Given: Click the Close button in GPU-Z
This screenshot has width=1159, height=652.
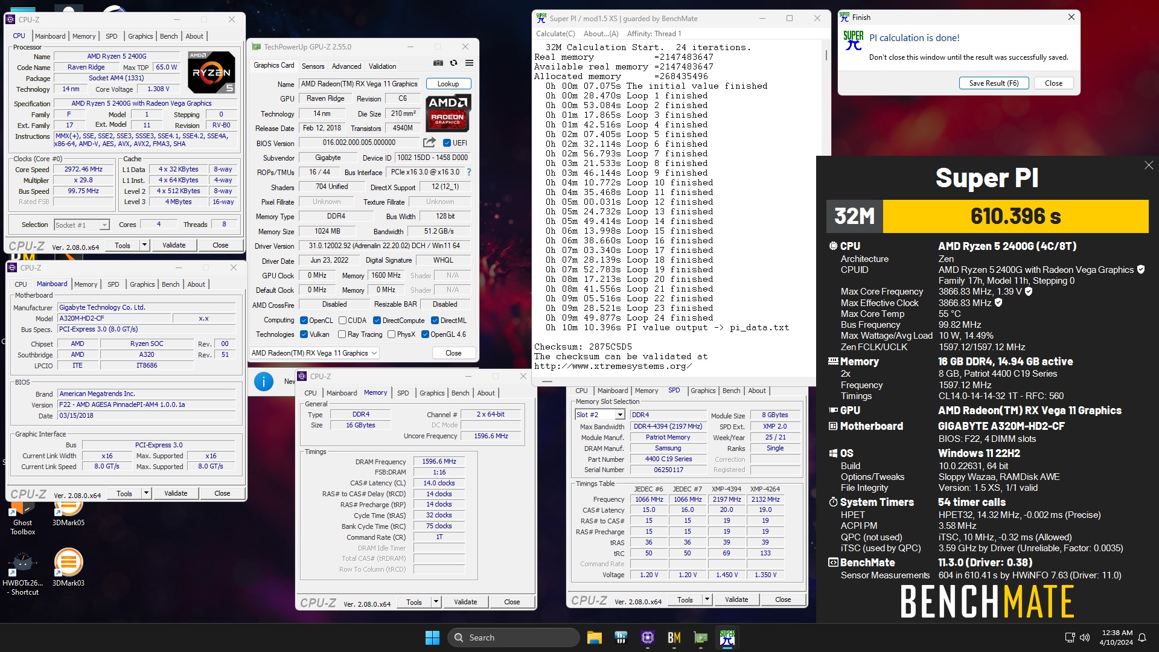Looking at the screenshot, I should pyautogui.click(x=453, y=353).
